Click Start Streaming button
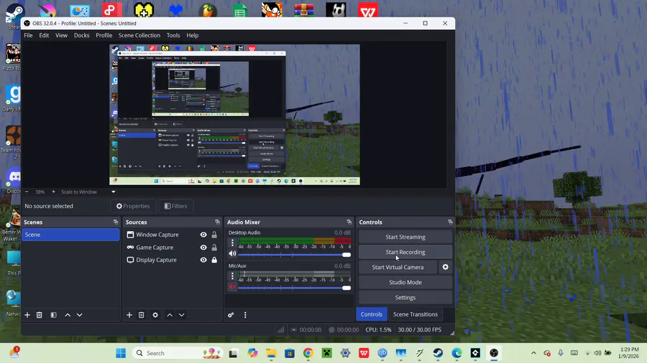 (x=405, y=237)
